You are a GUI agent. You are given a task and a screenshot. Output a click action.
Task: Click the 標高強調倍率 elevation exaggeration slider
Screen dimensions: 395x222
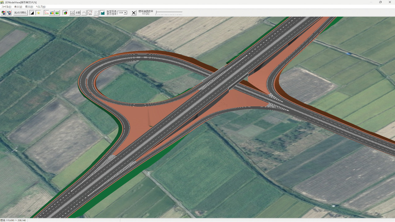coord(169,13)
